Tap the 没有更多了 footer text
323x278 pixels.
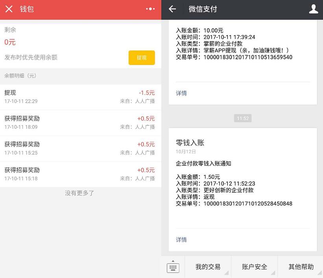(79, 193)
